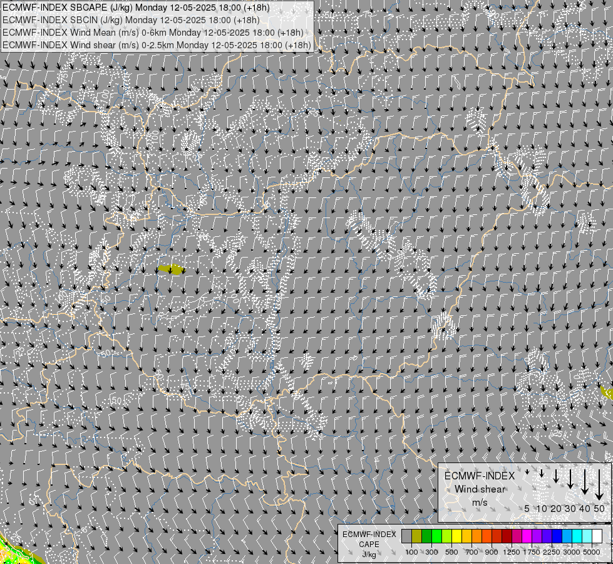Click the 1750 label on CAPE scale
Screen dimensions: 613x564
pyautogui.click(x=532, y=552)
